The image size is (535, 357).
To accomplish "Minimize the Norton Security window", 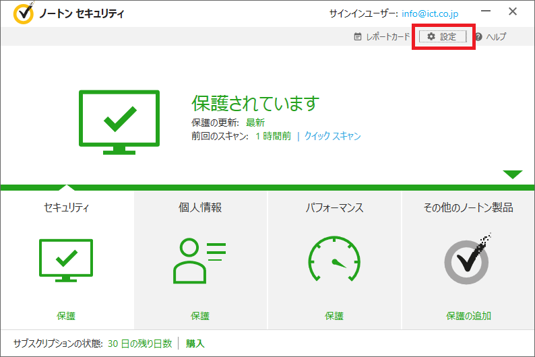I will (x=486, y=11).
